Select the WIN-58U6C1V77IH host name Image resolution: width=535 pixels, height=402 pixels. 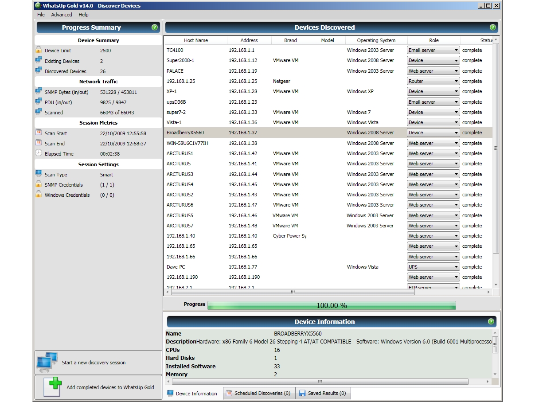pos(187,143)
